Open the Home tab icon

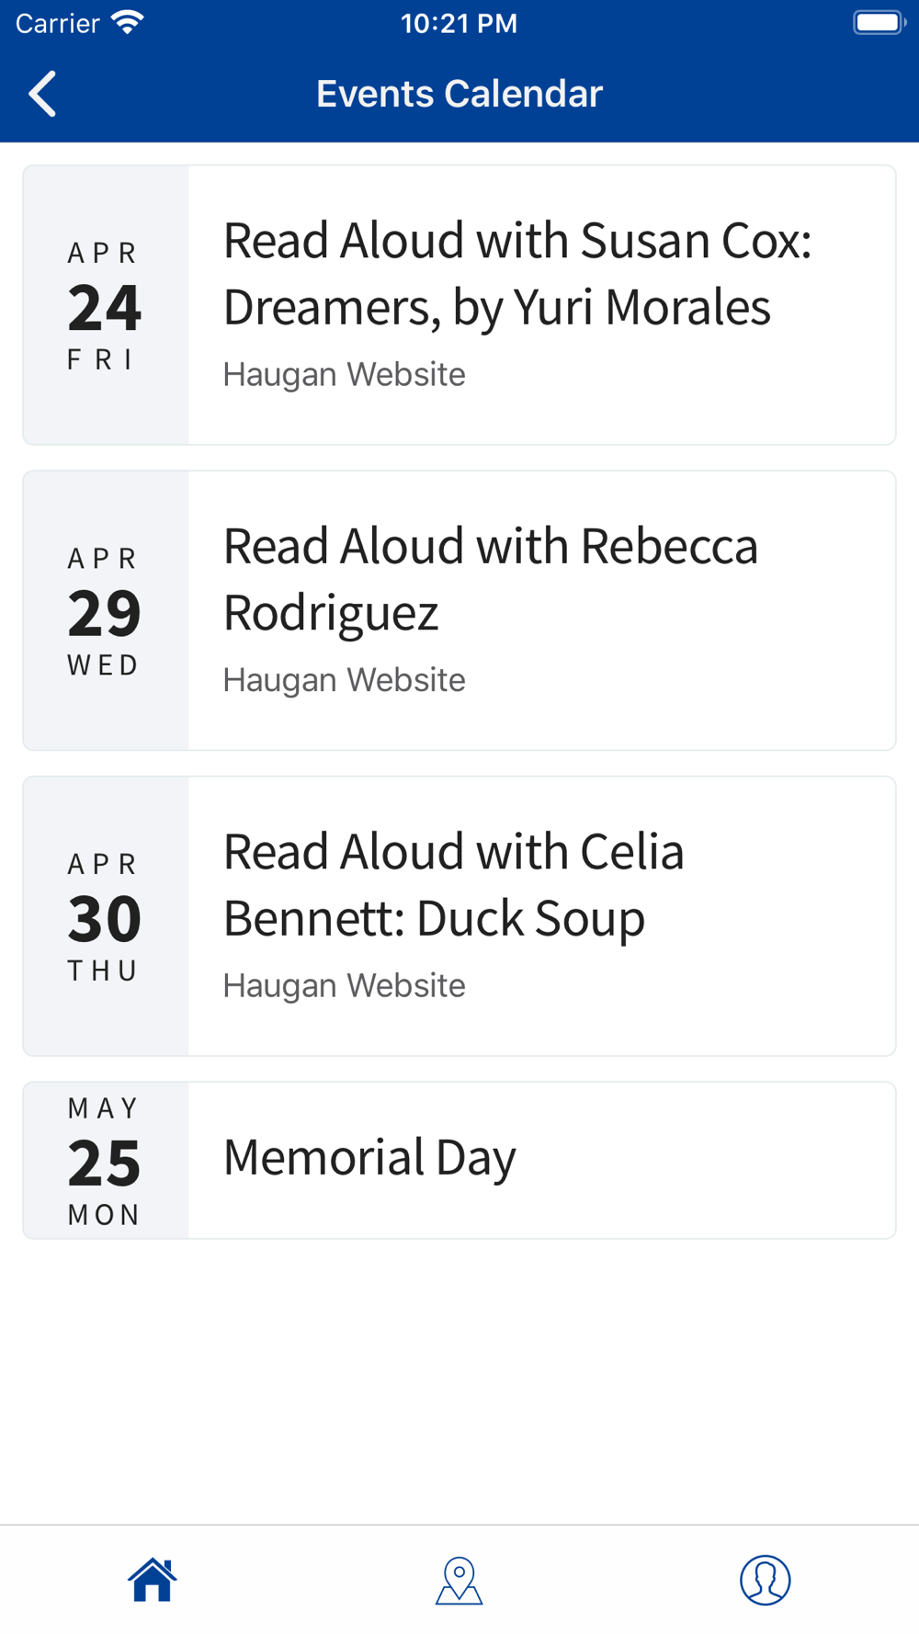pos(153,1580)
